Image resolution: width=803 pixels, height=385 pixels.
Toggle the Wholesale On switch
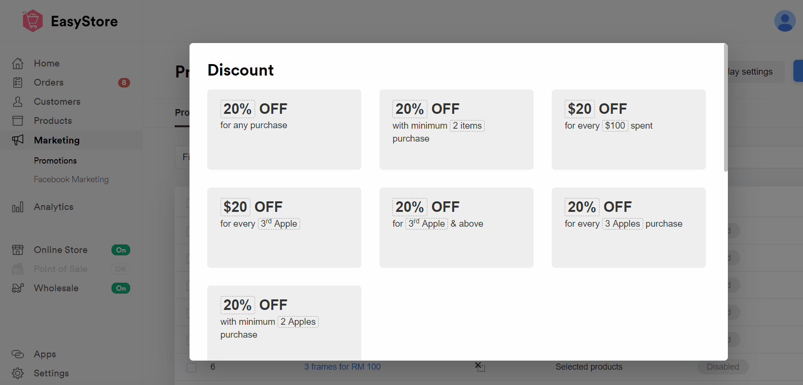click(x=121, y=288)
